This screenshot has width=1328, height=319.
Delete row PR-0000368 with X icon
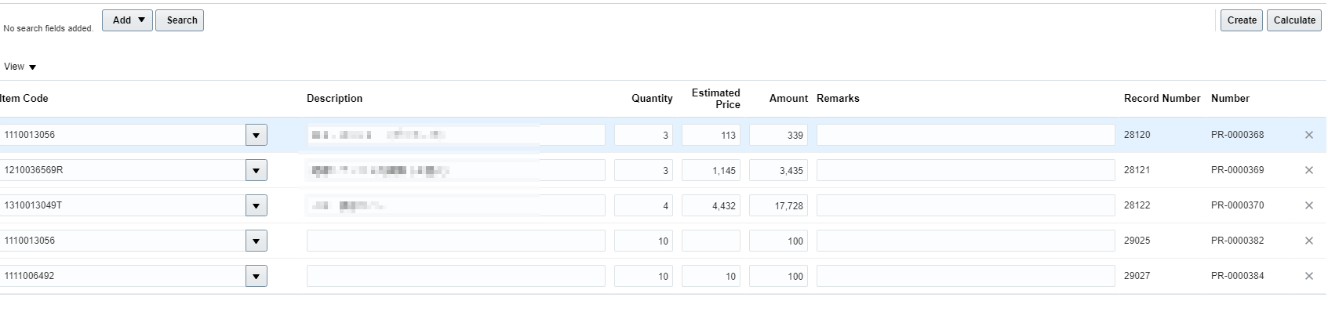point(1308,135)
